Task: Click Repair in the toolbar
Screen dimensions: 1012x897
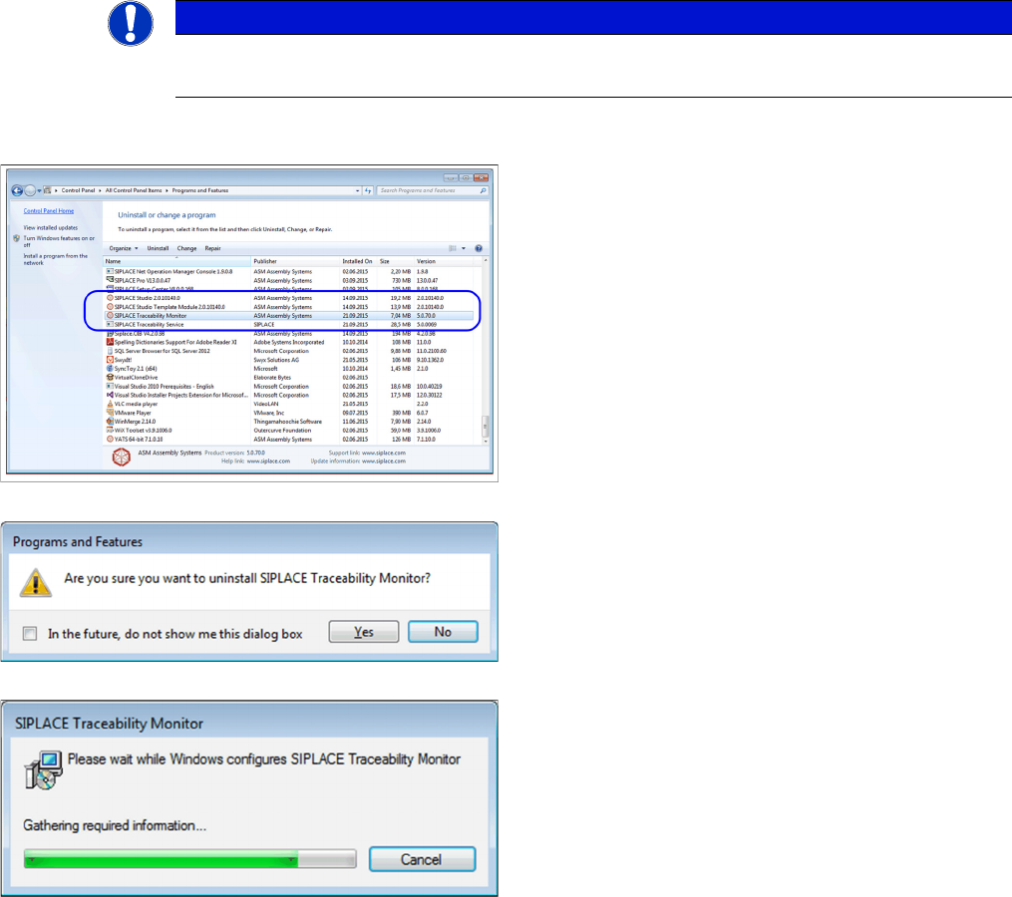Action: pyautogui.click(x=212, y=248)
